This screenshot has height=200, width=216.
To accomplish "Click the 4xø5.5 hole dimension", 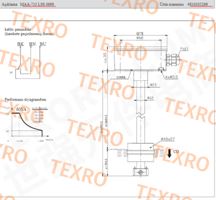I will point(171,77).
